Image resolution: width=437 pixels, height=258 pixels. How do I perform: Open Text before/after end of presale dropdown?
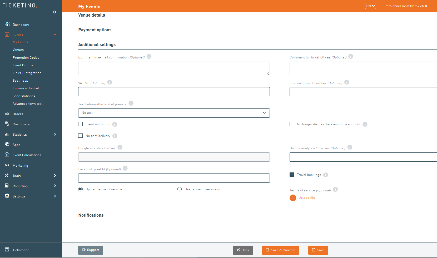[x=174, y=113]
